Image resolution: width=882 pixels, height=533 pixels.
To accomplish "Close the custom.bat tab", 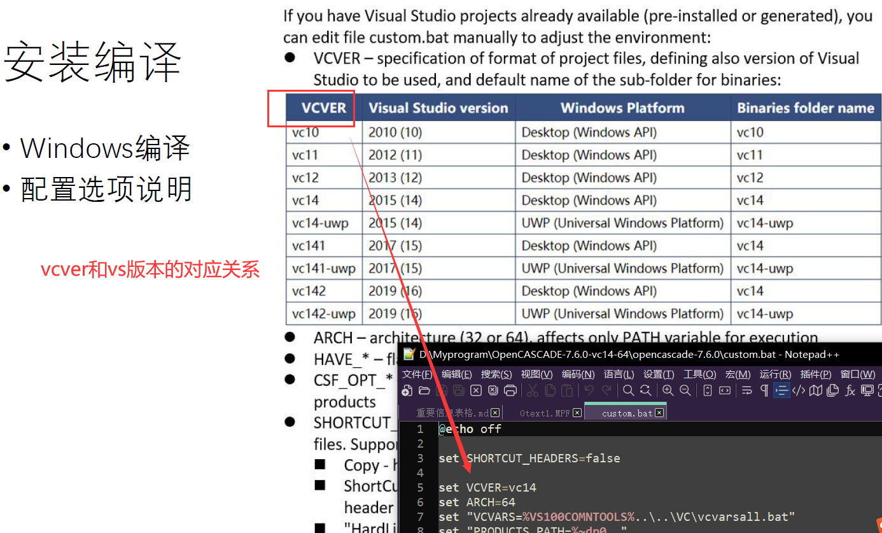I will [x=660, y=413].
